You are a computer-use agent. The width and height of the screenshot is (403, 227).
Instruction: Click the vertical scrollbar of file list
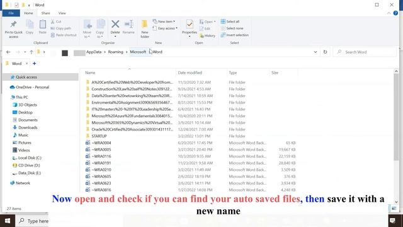click(396, 117)
